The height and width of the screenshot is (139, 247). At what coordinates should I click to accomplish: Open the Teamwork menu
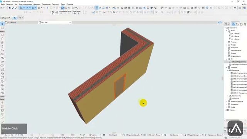point(56,4)
